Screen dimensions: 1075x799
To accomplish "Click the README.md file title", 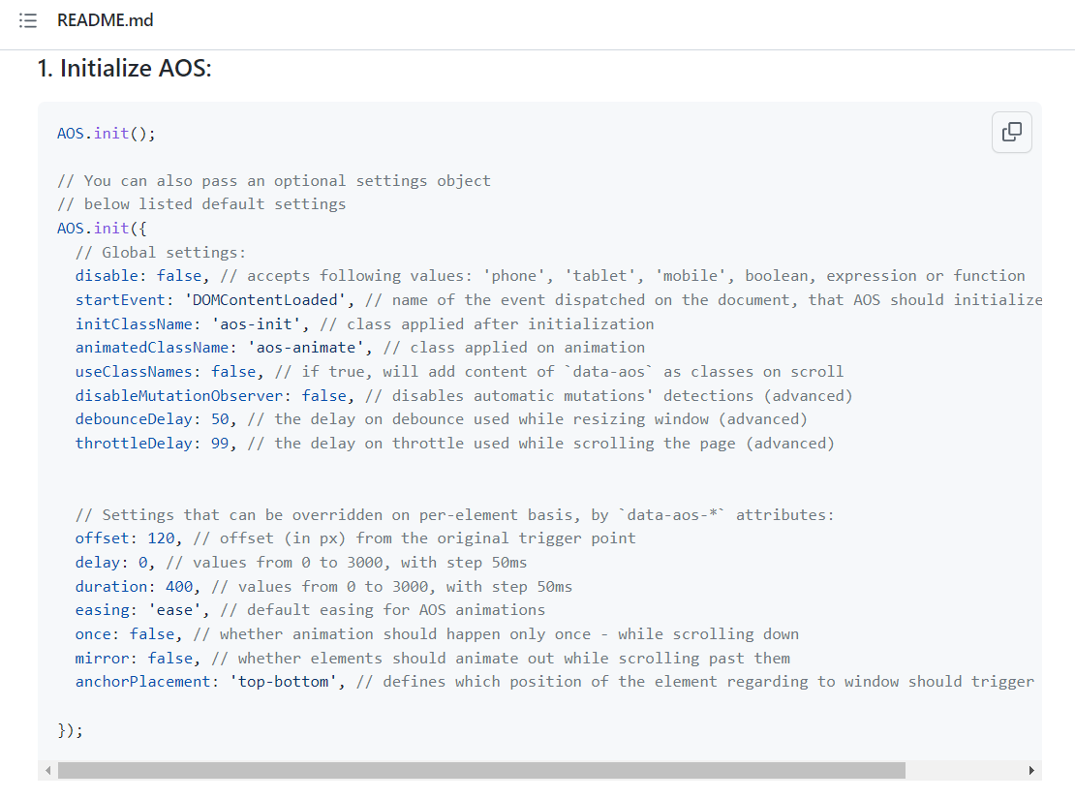I will [x=105, y=20].
